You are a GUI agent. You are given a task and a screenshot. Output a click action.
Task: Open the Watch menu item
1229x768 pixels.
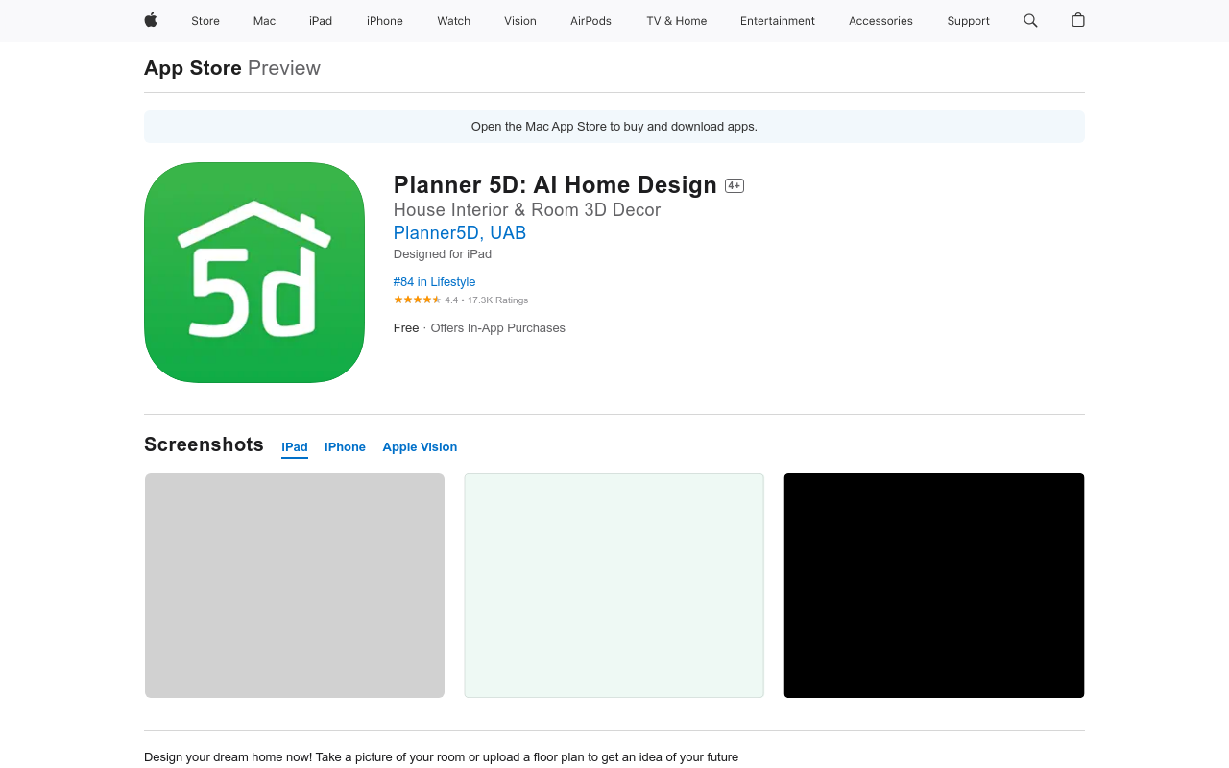pyautogui.click(x=454, y=21)
